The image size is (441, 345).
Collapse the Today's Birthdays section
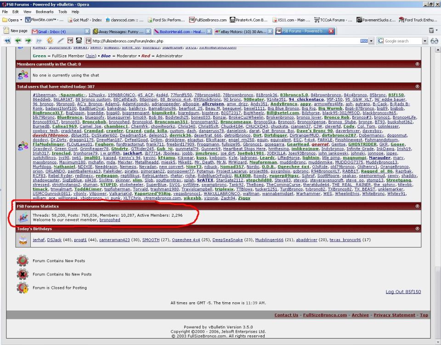coord(418,229)
